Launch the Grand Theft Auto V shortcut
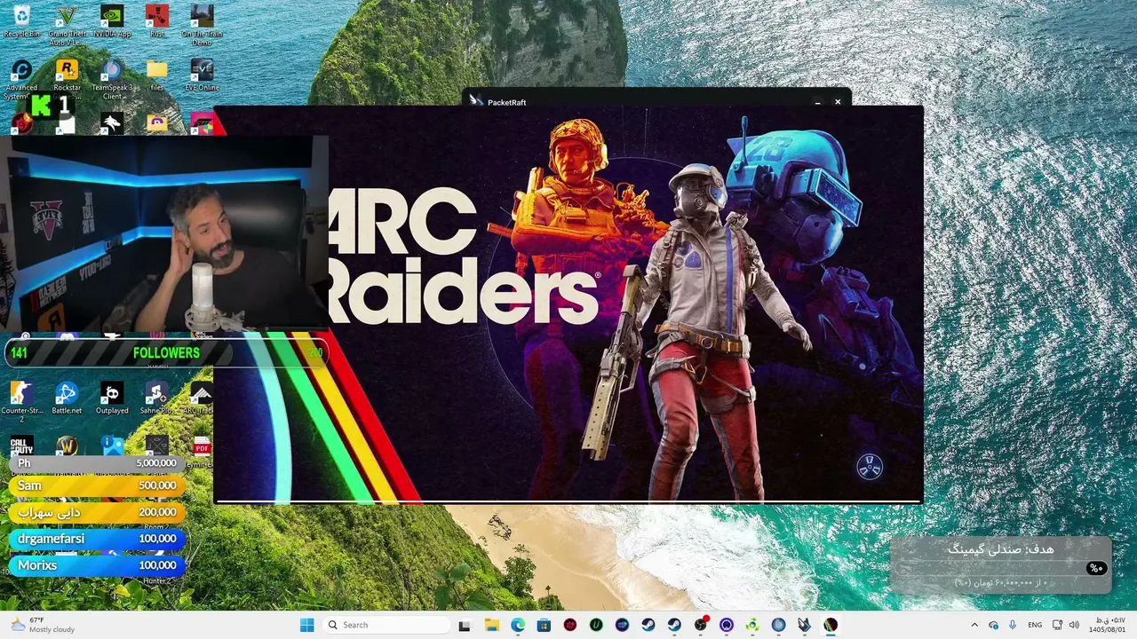1137x639 pixels. point(67,25)
